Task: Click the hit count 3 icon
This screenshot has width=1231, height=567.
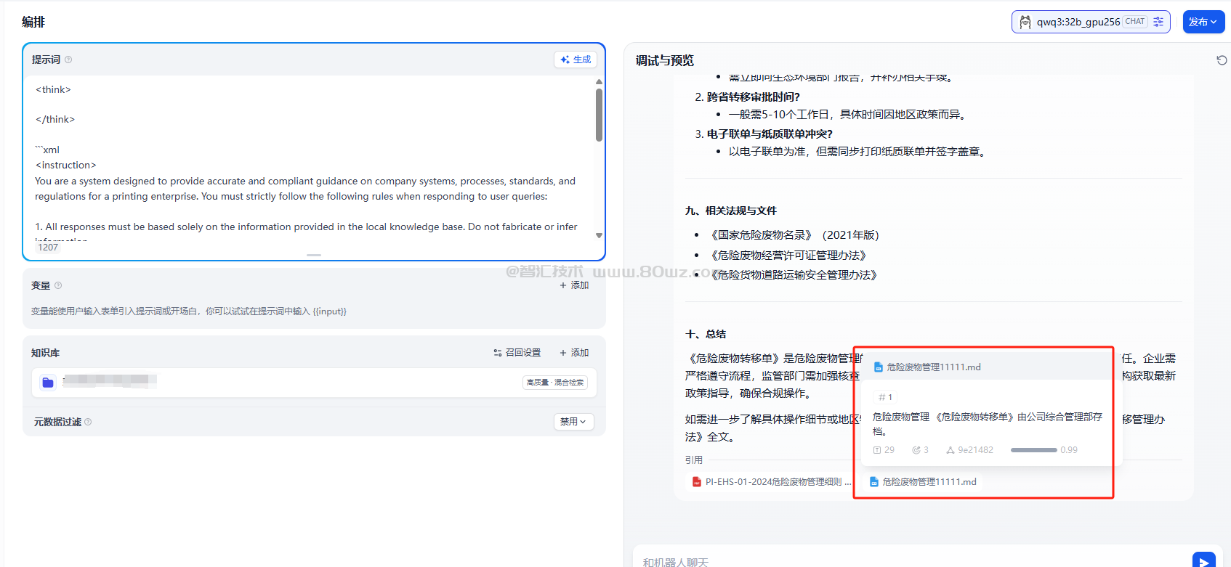Action: click(916, 450)
